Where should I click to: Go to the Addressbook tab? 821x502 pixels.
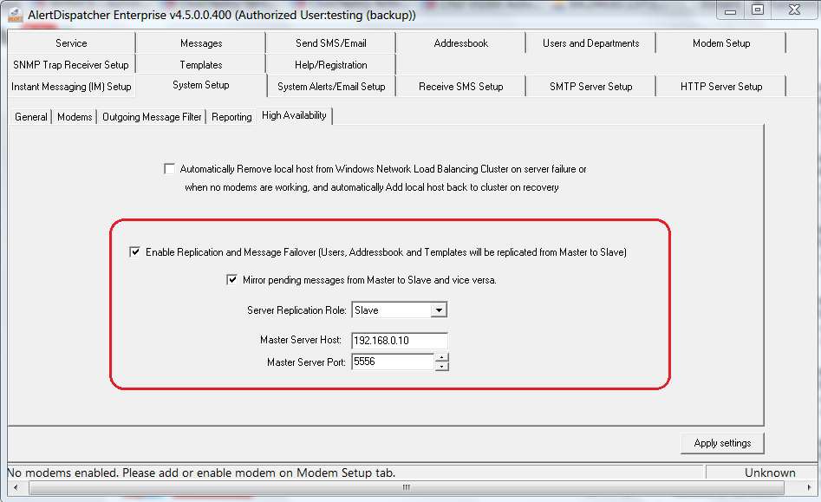coord(460,43)
